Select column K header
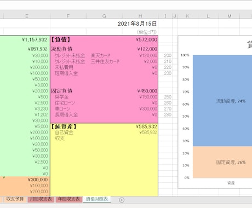The image size is (252, 208). pyautogui.click(x=187, y=16)
